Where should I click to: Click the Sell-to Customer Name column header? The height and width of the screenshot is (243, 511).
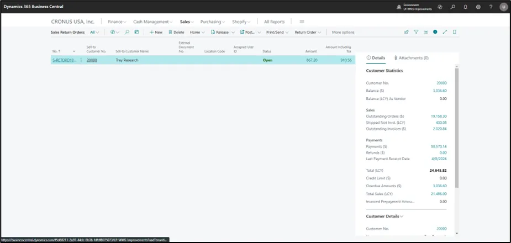coord(133,51)
